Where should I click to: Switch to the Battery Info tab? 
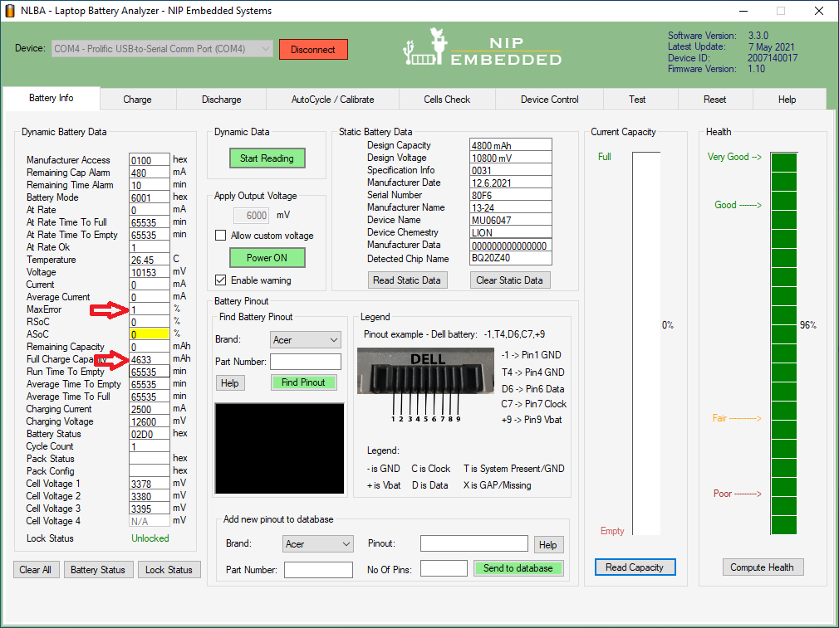coord(52,99)
